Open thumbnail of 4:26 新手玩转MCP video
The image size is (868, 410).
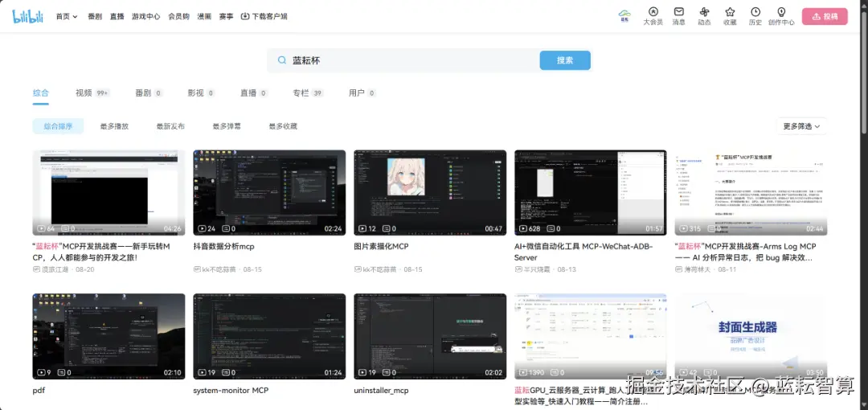(108, 192)
